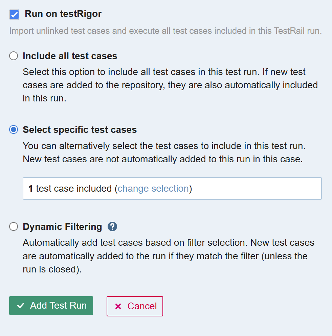Cancel adding the test run
This screenshot has height=336, width=332.
coord(135,306)
